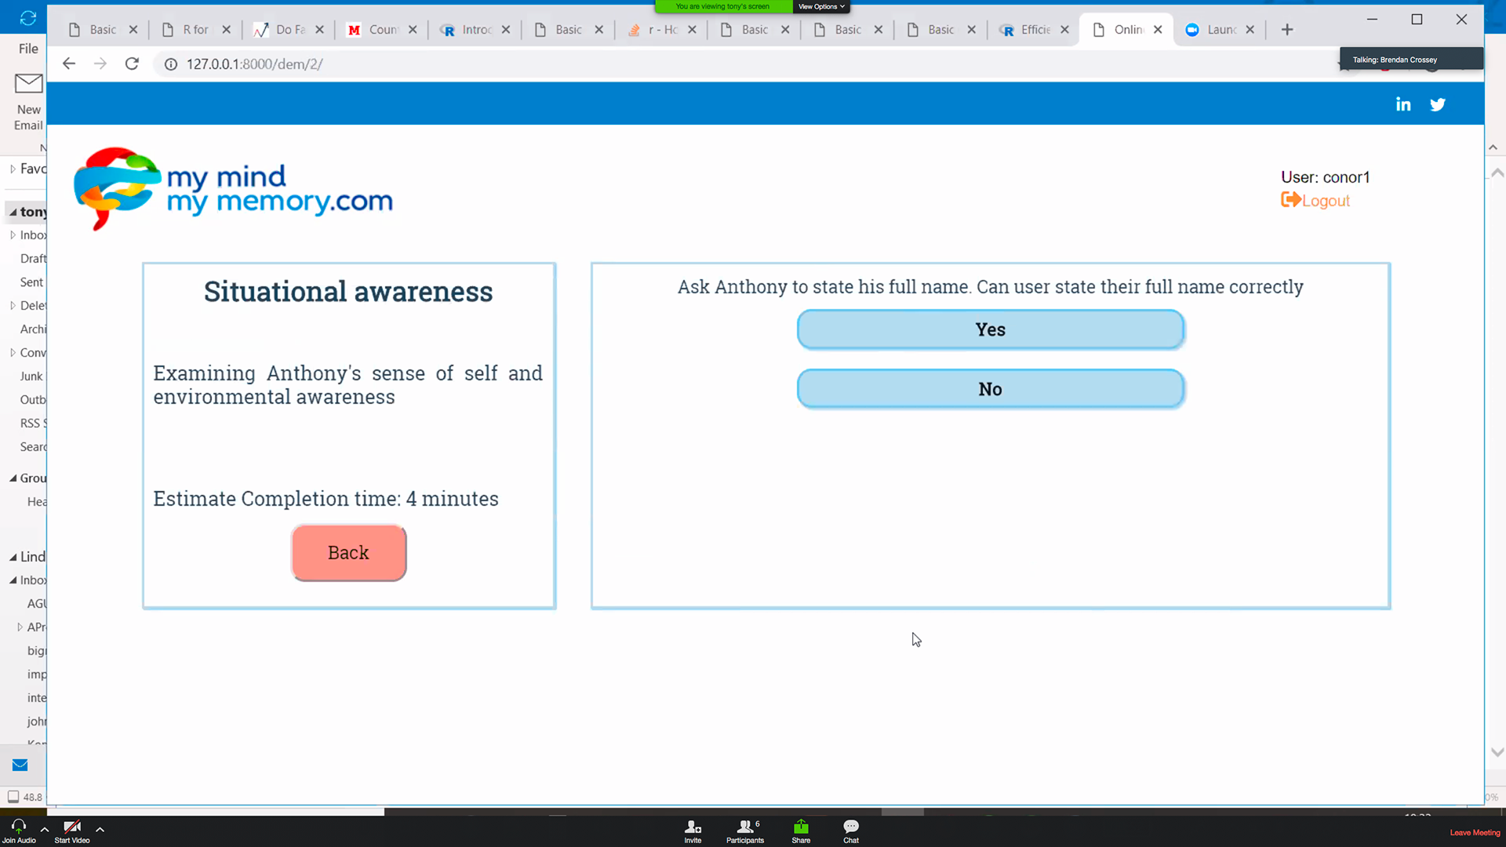Open the Sent folder in Outlook
1506x847 pixels.
[x=31, y=282]
